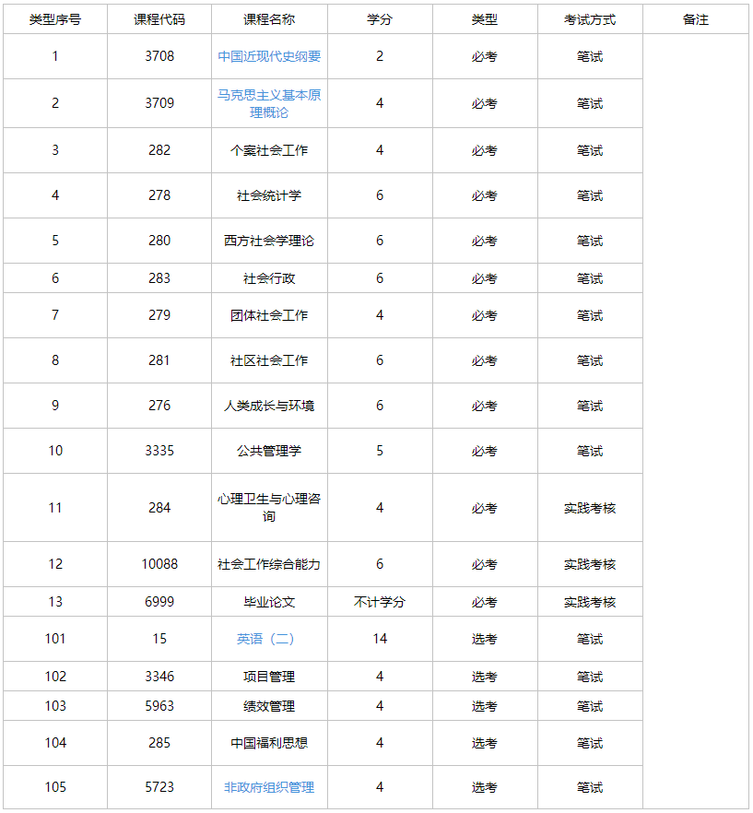Open the 中国近现代史纲要 course link
Image resolution: width=753 pixels, height=813 pixels.
269,56
